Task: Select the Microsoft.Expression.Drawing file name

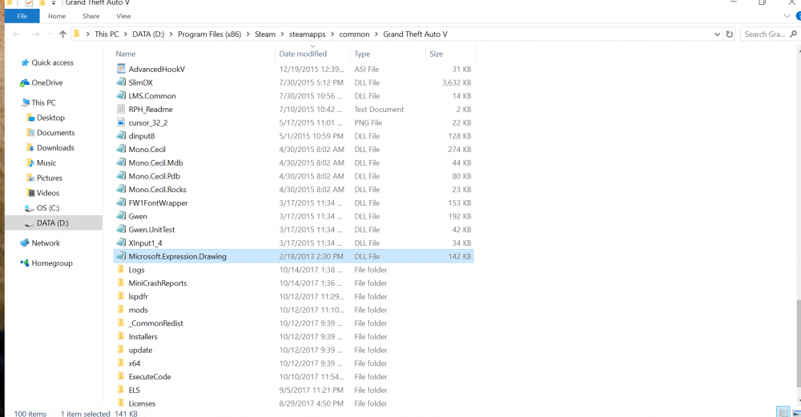Action: pyautogui.click(x=177, y=256)
